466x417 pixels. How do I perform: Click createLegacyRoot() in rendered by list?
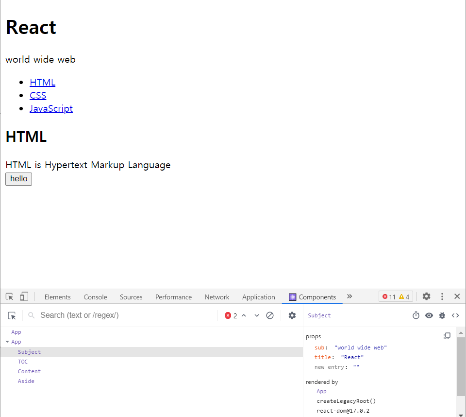[x=346, y=401]
